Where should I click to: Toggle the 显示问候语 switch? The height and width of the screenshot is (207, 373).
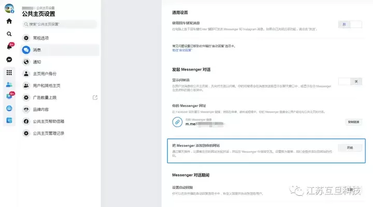pos(350,82)
